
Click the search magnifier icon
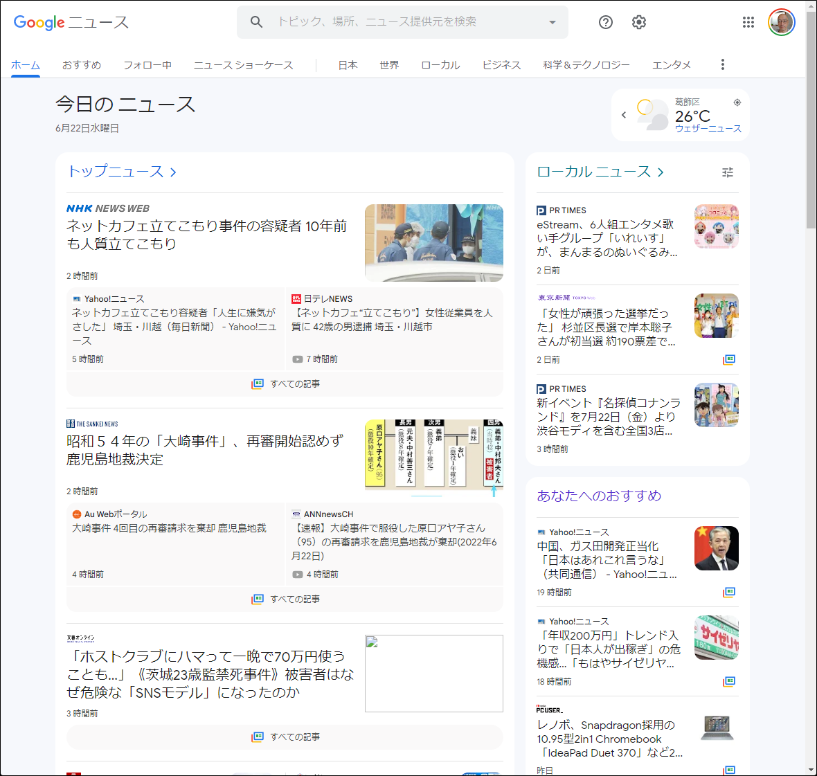point(256,22)
